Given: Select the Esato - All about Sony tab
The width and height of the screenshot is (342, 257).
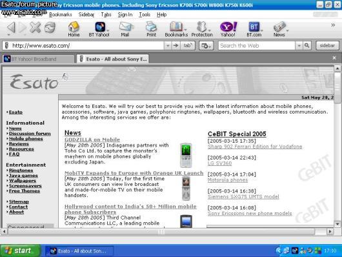Looking at the screenshot, I should [x=113, y=59].
